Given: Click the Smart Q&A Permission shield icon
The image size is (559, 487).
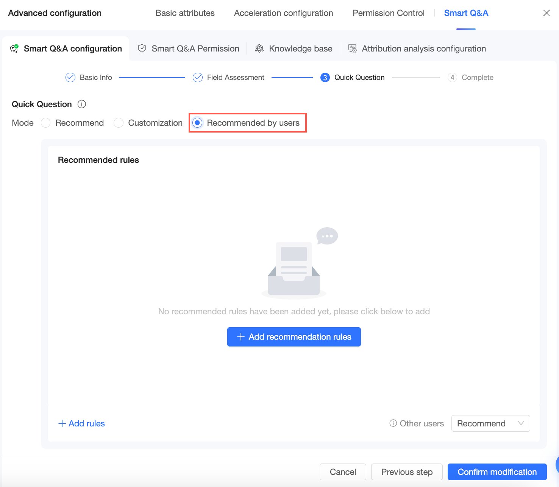Looking at the screenshot, I should [142, 48].
